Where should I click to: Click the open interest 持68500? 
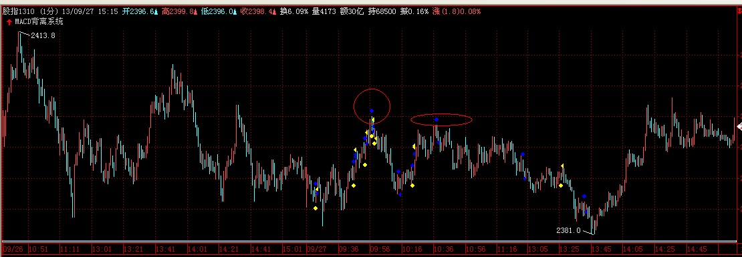pyautogui.click(x=382, y=12)
